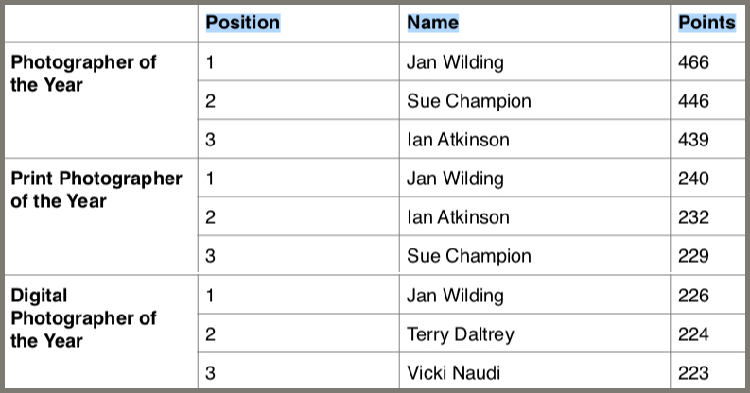Click the Terry Daltrey name cell
Screen dimensions: 750x393
point(458,333)
